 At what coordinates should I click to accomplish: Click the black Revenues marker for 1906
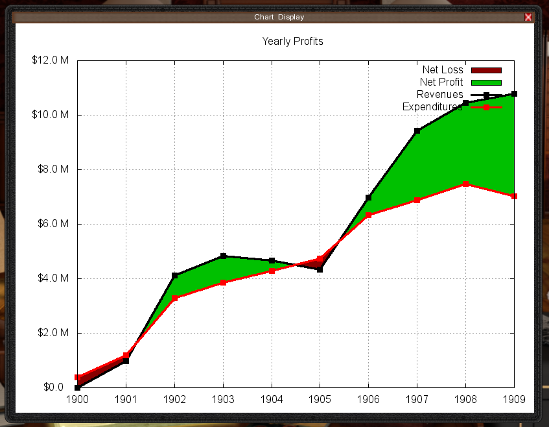(368, 197)
